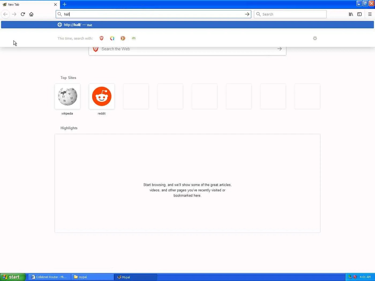Minimize the browser window
This screenshot has height=281, width=375.
pos(359,3)
